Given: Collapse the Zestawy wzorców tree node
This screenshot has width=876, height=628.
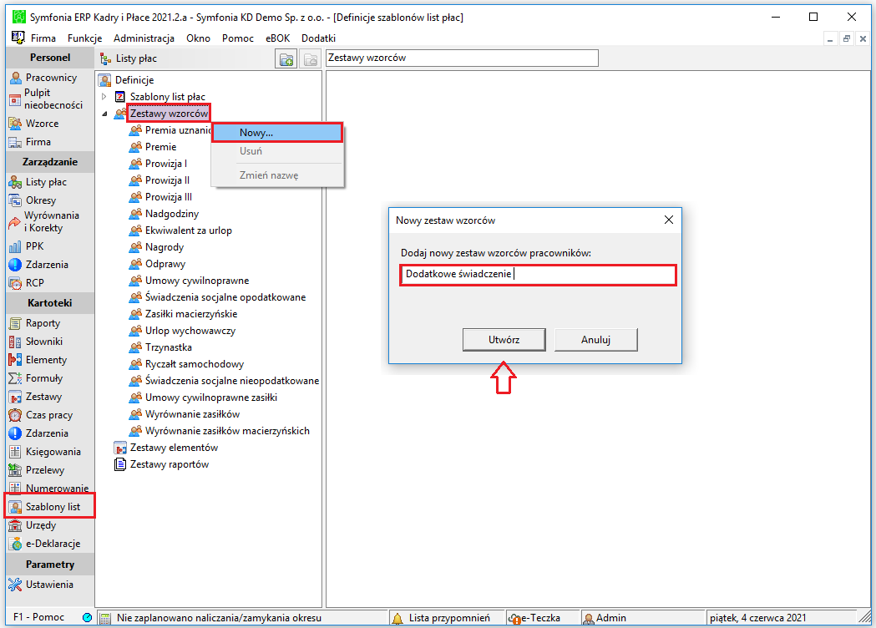Looking at the screenshot, I should tap(104, 114).
